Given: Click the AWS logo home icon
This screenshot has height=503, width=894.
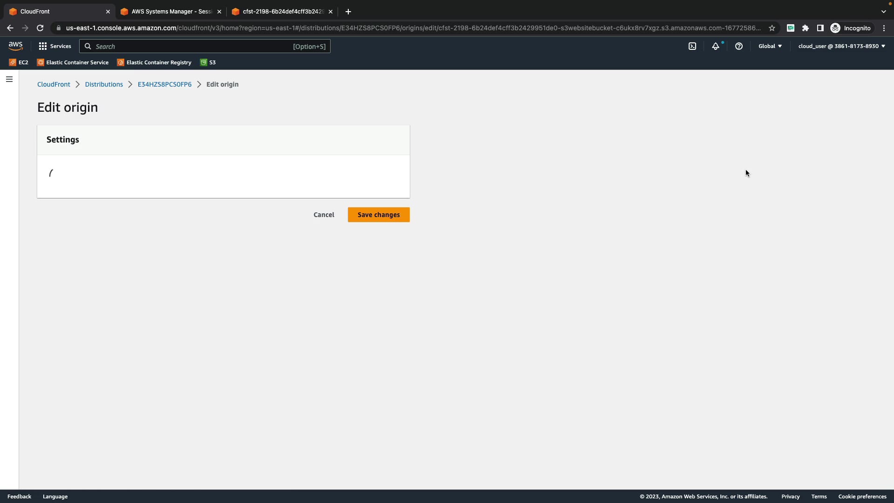Looking at the screenshot, I should point(15,46).
